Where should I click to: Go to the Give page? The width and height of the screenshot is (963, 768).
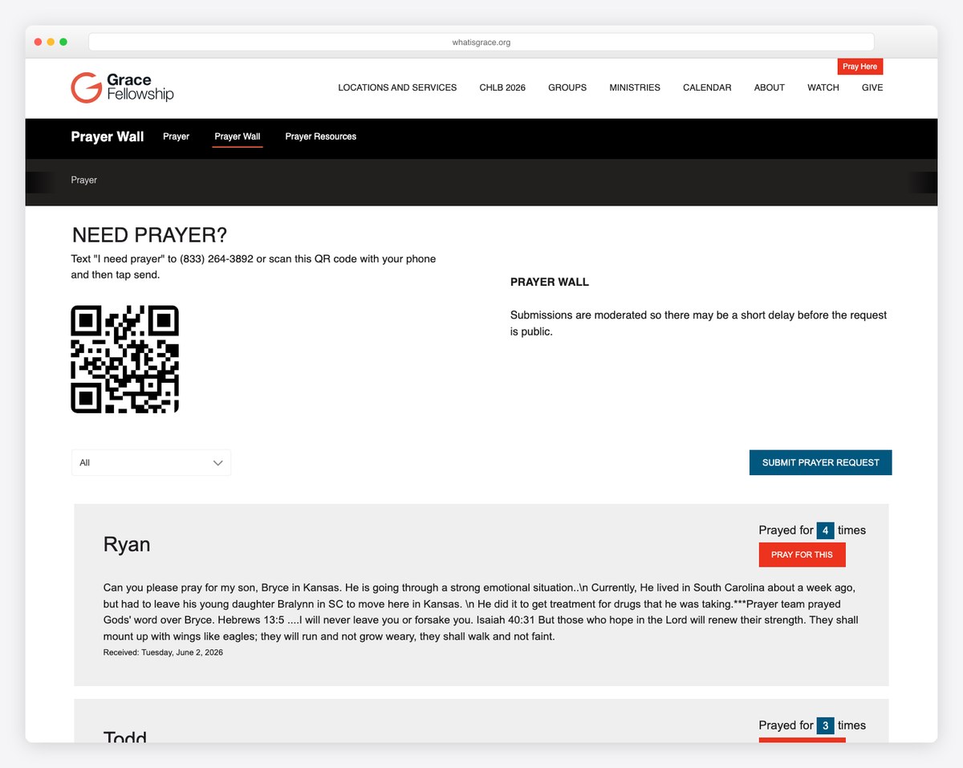pos(872,87)
